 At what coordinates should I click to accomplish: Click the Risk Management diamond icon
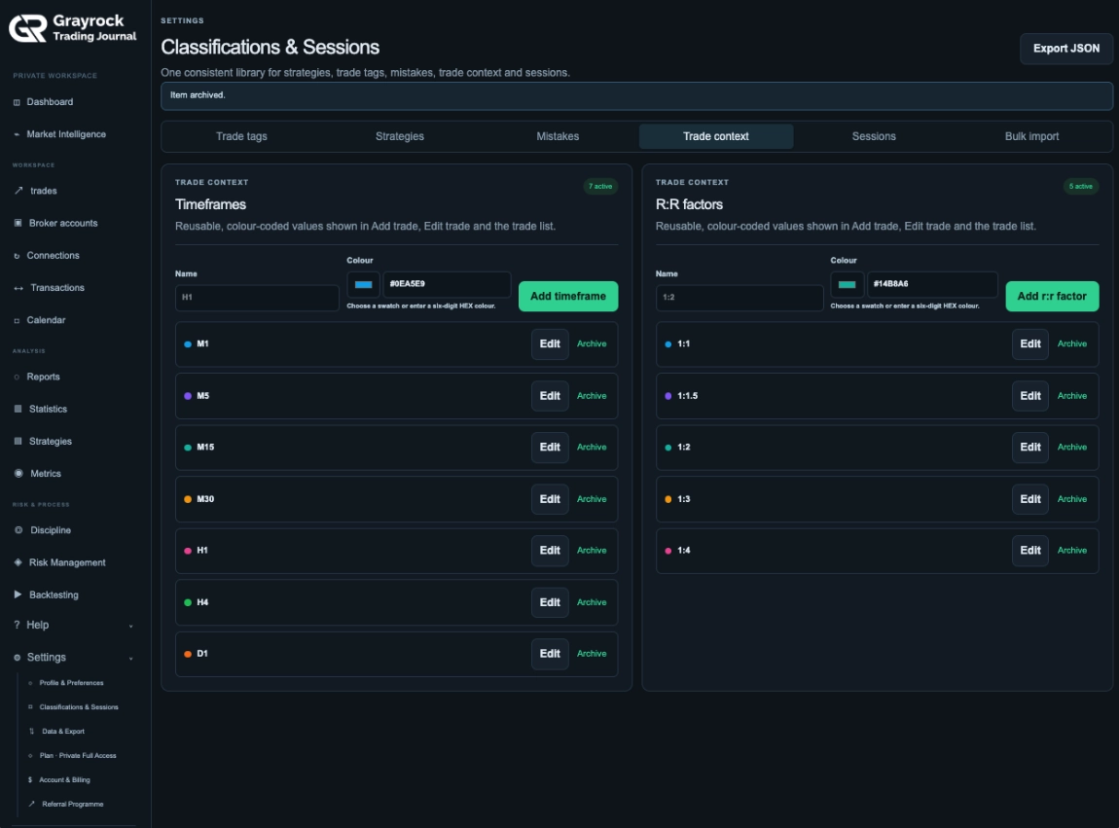(18, 562)
